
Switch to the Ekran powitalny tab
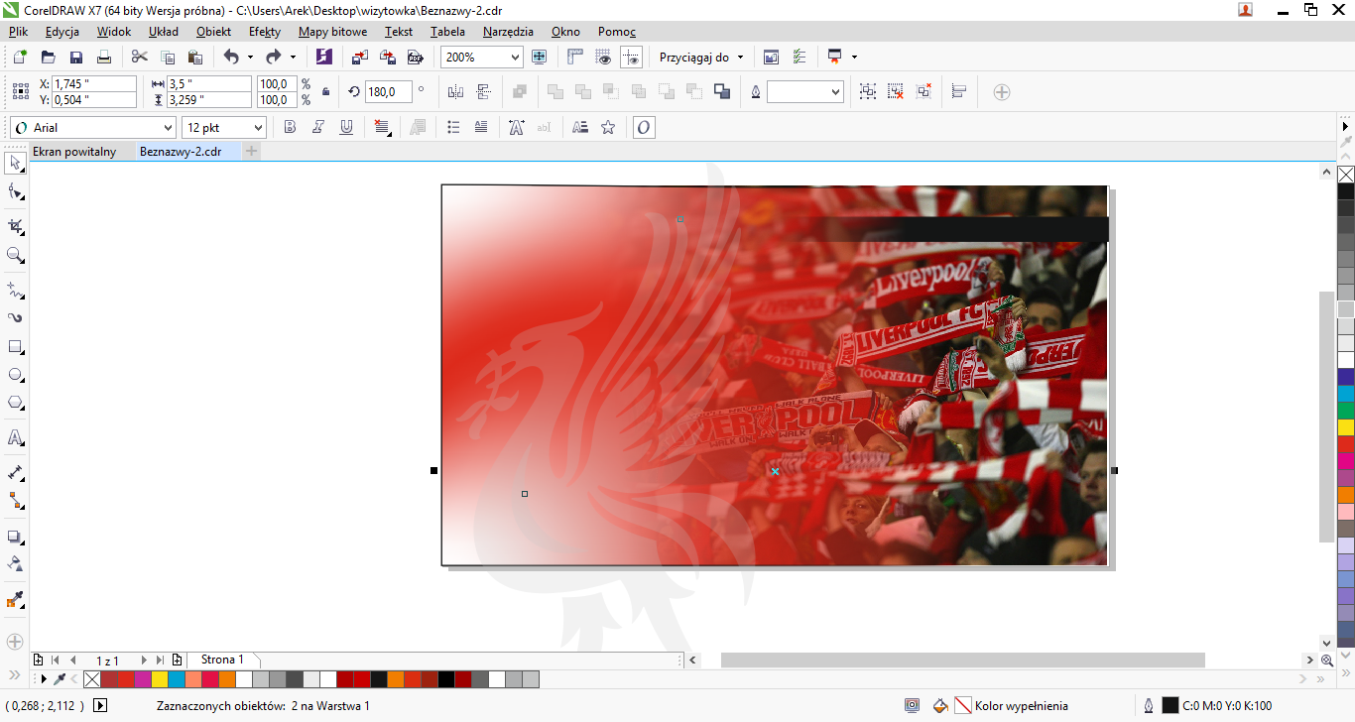click(74, 152)
